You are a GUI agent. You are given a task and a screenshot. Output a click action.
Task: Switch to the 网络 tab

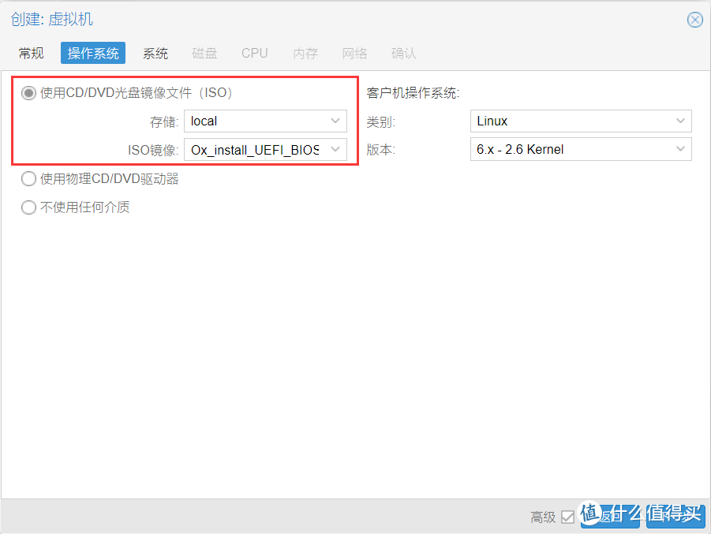(355, 53)
